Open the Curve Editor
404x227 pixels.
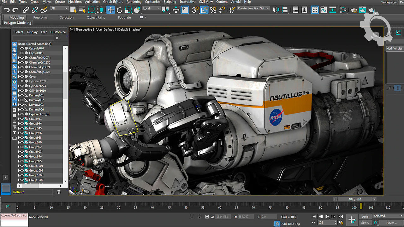[324, 10]
